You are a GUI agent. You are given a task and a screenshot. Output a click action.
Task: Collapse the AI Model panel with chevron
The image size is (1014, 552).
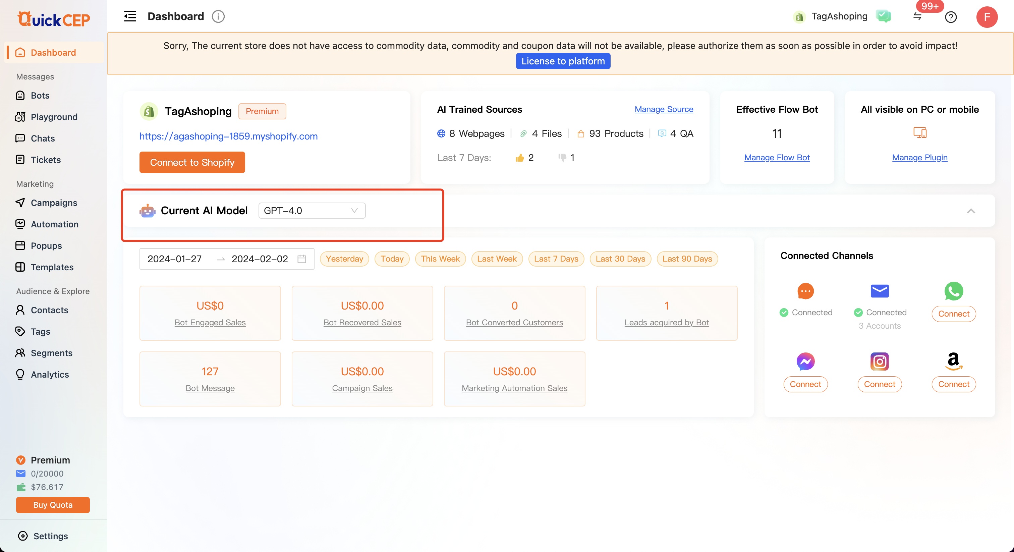[x=971, y=211]
